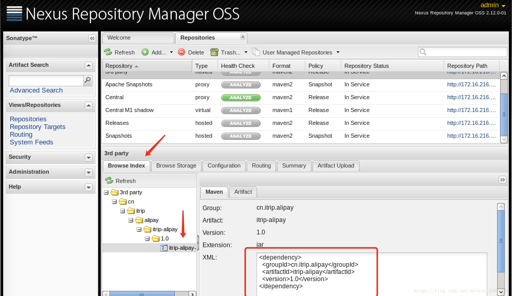Open the Central repository path URL
This screenshot has height=296, width=512.
coord(471,97)
